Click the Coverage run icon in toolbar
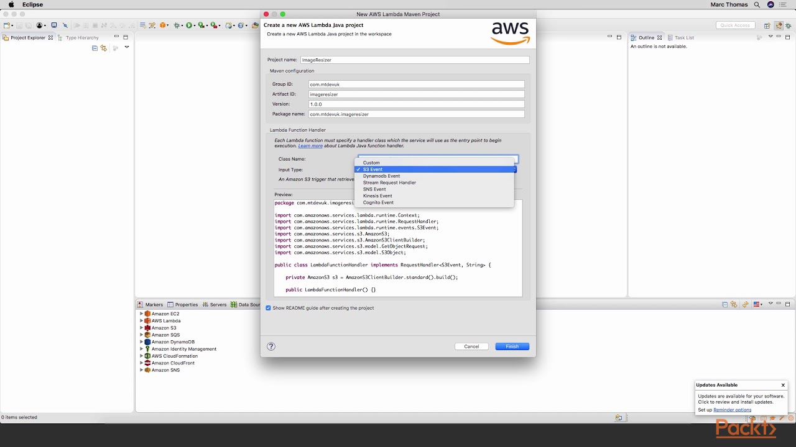This screenshot has height=447, width=796. (201, 25)
